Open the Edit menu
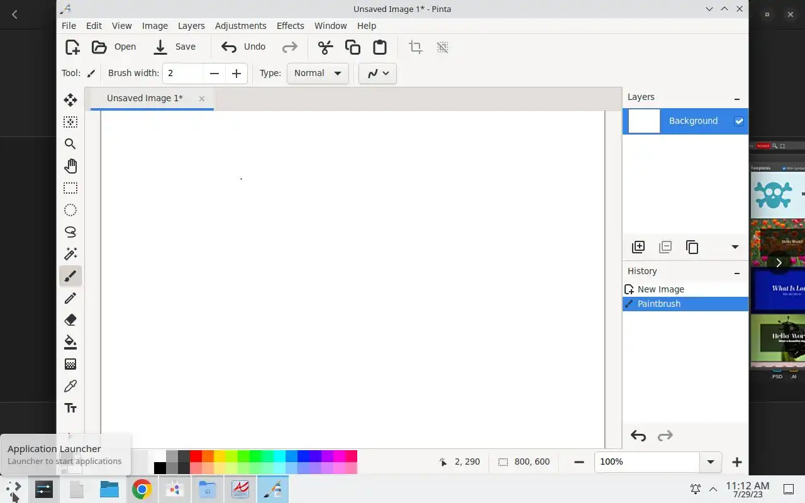 [94, 26]
